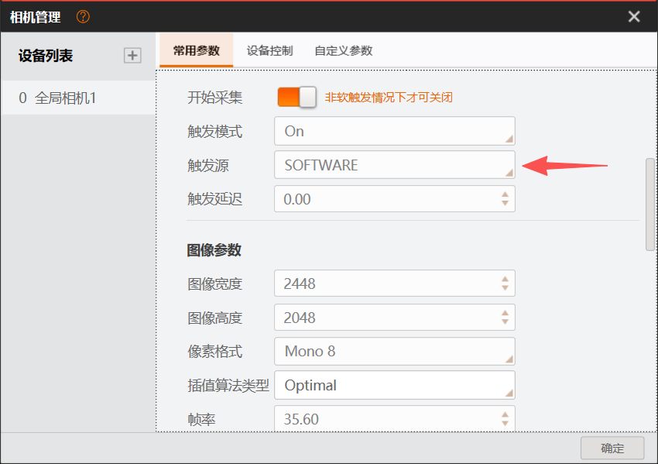Open the 触发源 SOFTWARE dropdown
This screenshot has height=464, width=658.
pos(394,165)
